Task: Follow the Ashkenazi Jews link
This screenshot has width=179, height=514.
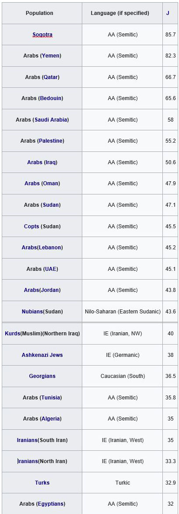Action: (x=42, y=355)
